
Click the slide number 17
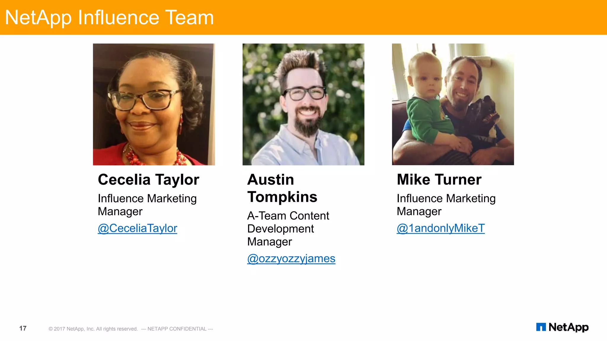point(23,328)
